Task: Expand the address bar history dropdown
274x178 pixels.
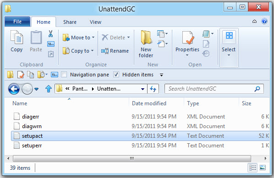Action: coord(142,89)
